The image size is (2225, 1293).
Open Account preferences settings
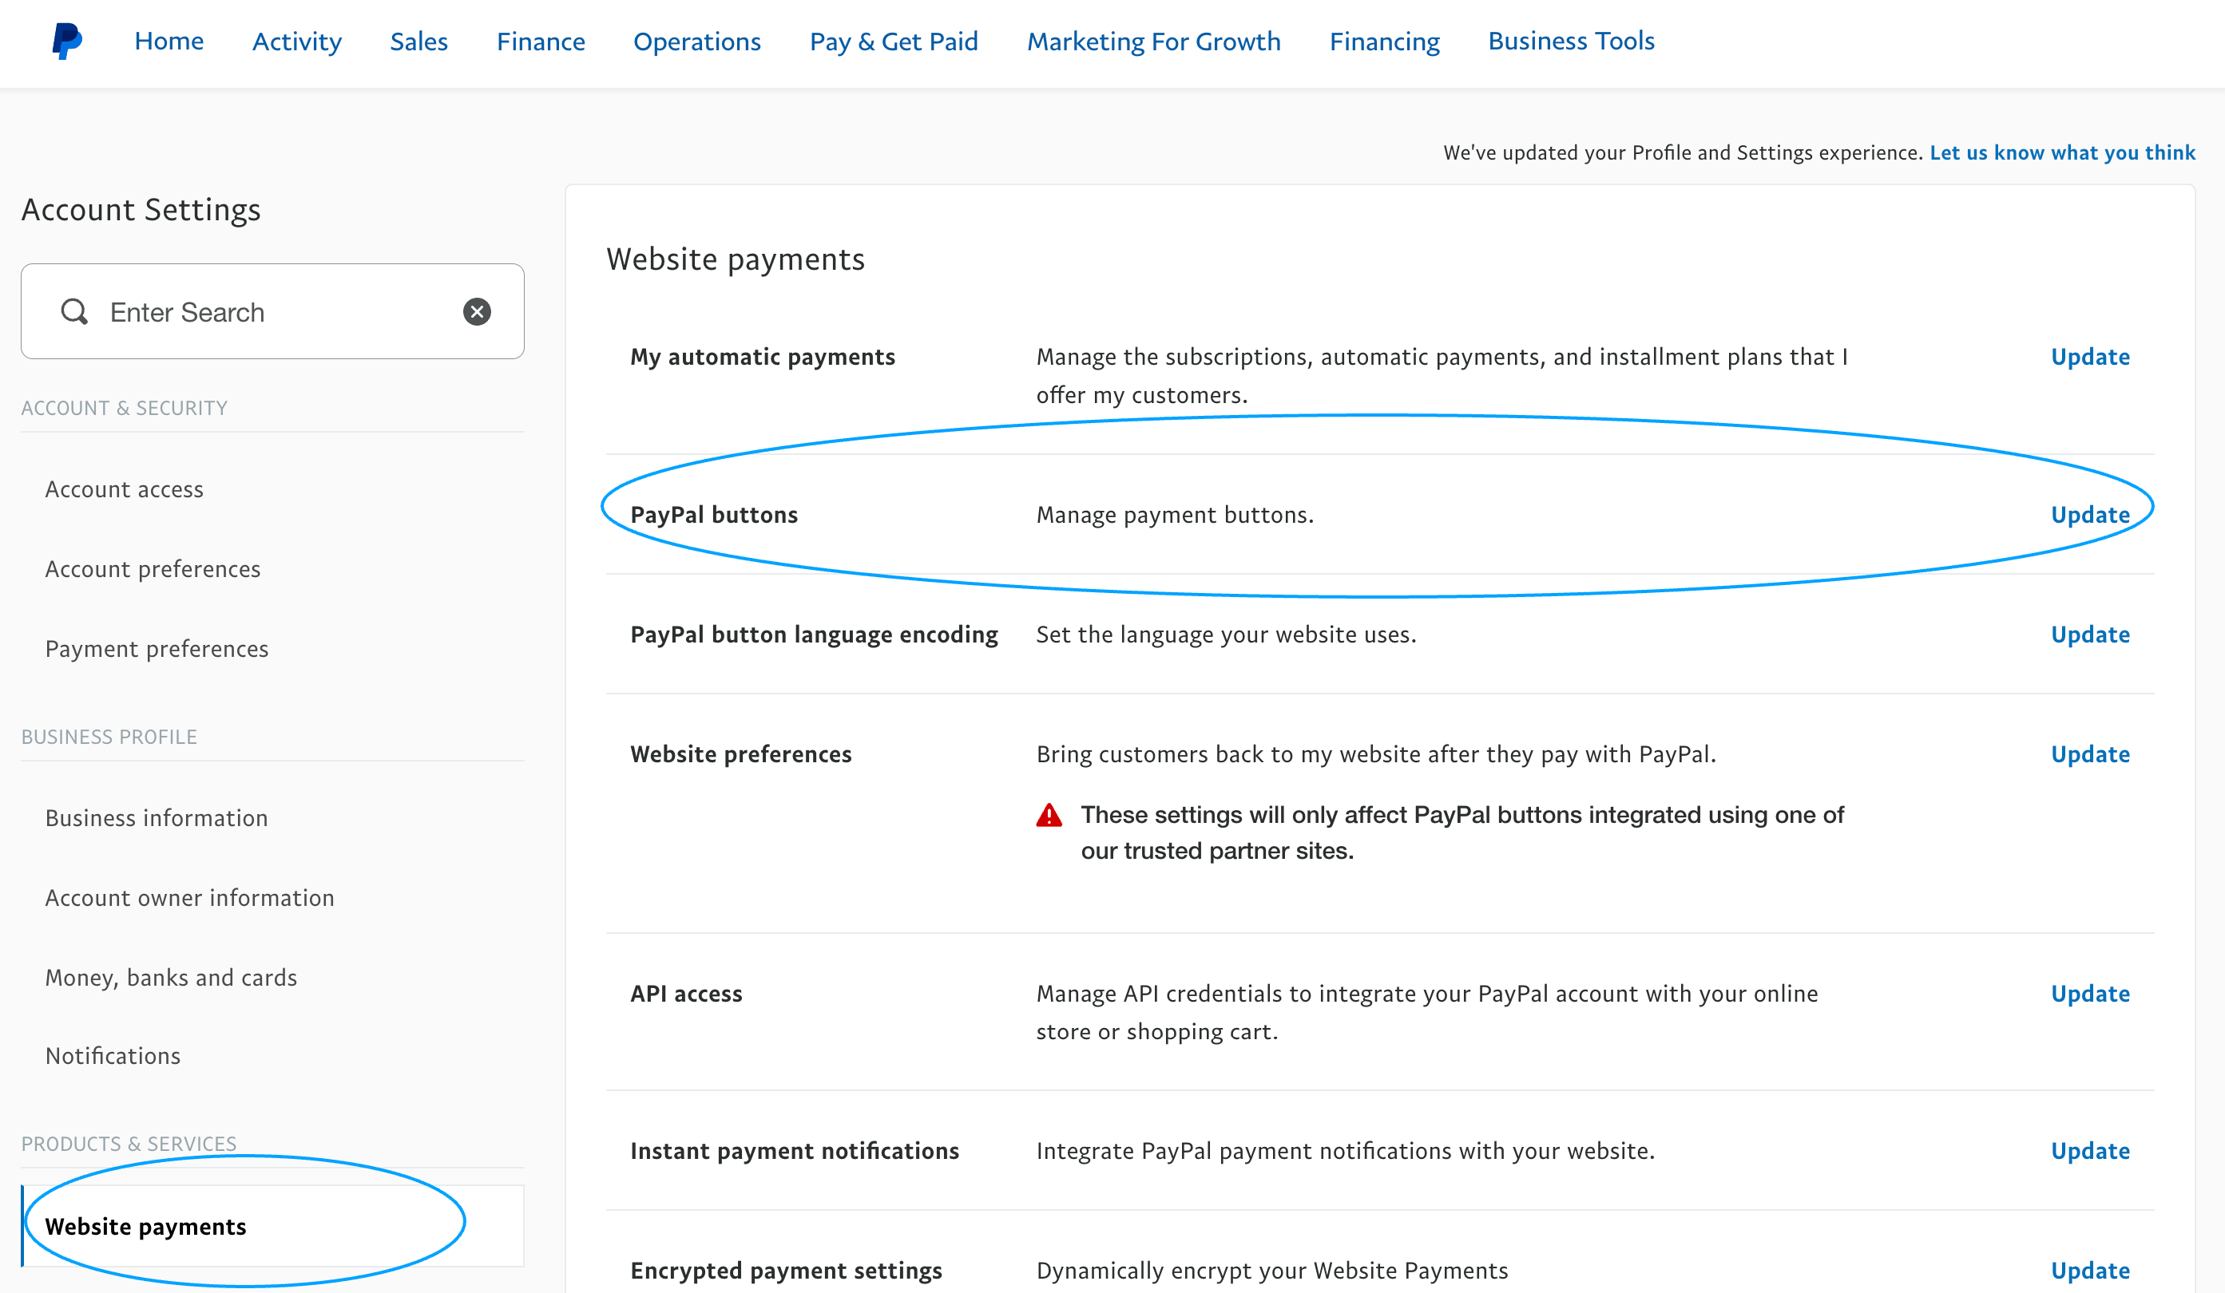(153, 569)
